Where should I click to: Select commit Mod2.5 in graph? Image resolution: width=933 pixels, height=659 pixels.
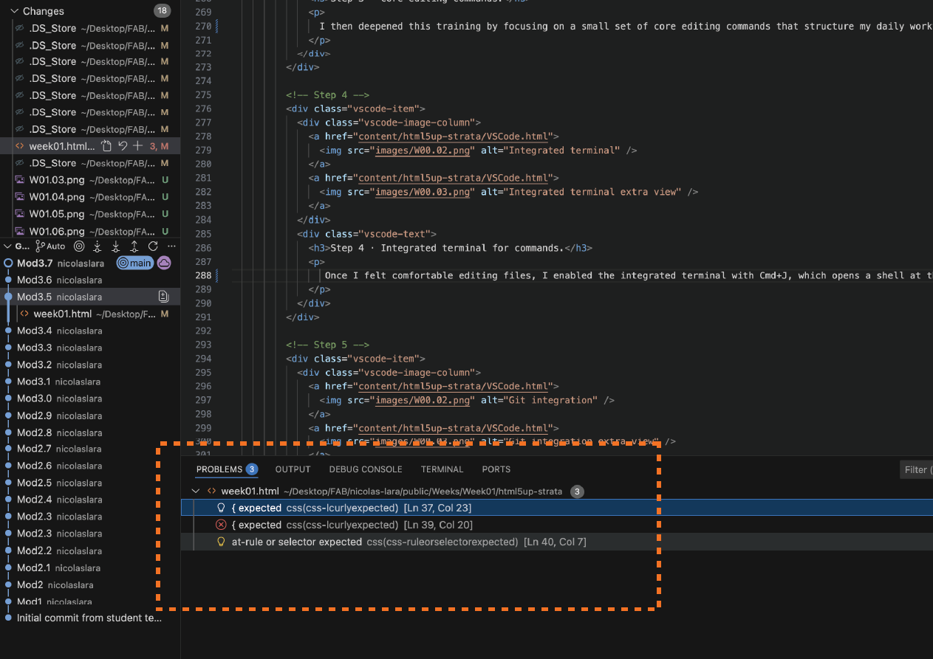(x=90, y=483)
